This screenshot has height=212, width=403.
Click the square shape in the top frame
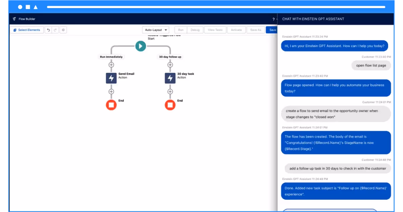28,7
